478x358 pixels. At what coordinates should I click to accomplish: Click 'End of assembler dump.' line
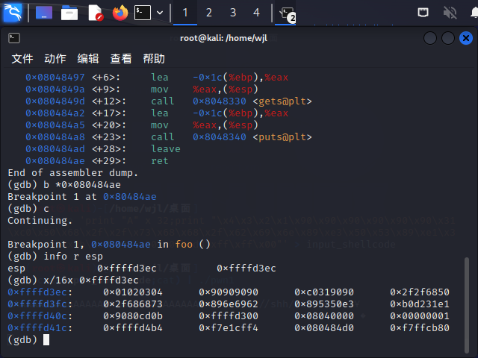(73, 173)
